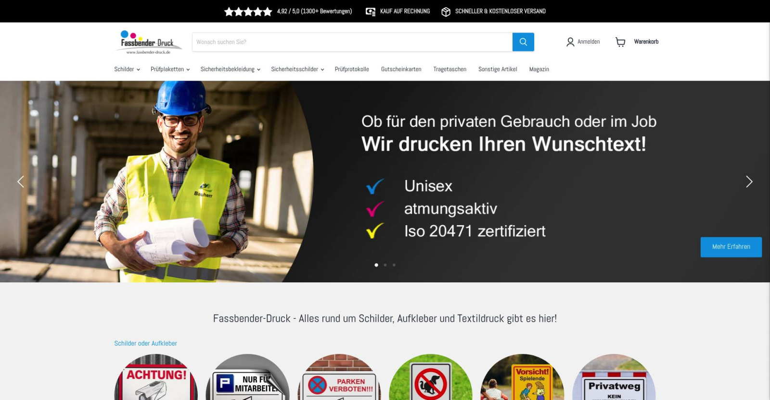Expand the Sicherheitsbekleidung menu

231,69
